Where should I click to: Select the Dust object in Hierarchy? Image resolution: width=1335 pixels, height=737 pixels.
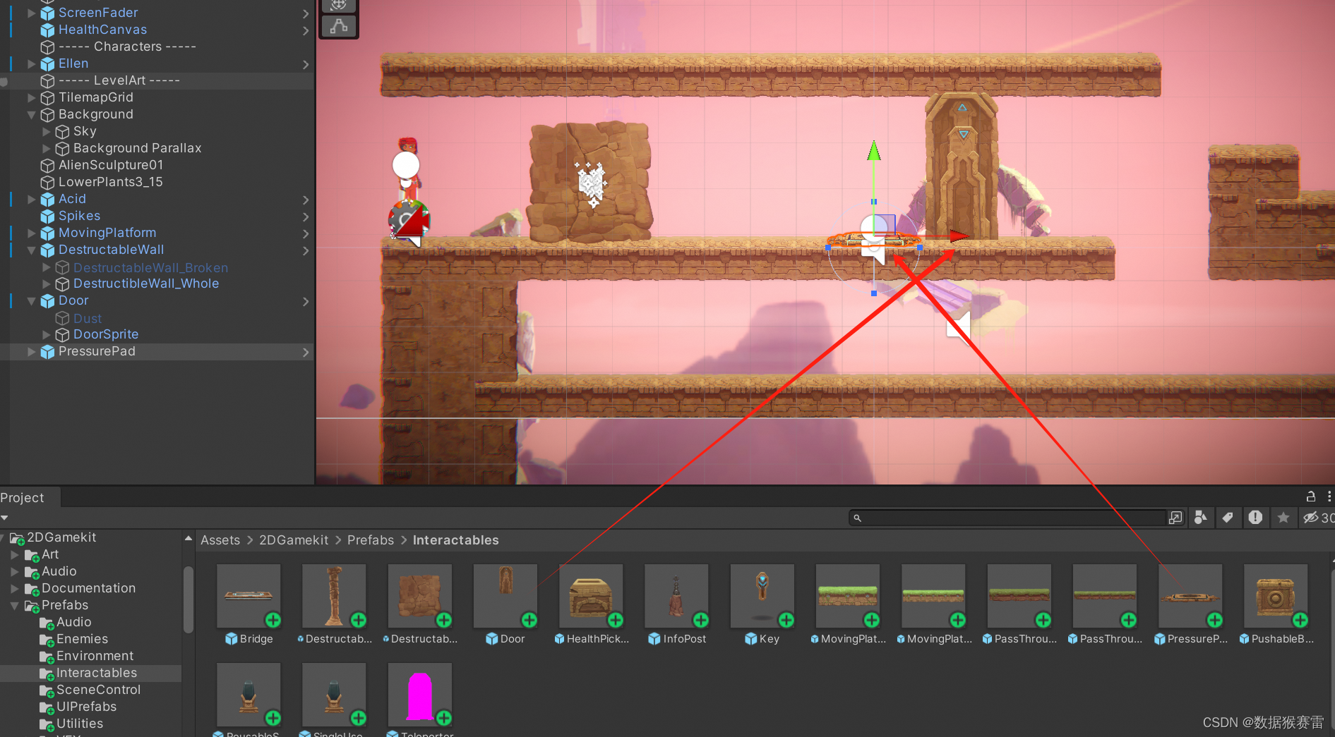click(x=88, y=319)
